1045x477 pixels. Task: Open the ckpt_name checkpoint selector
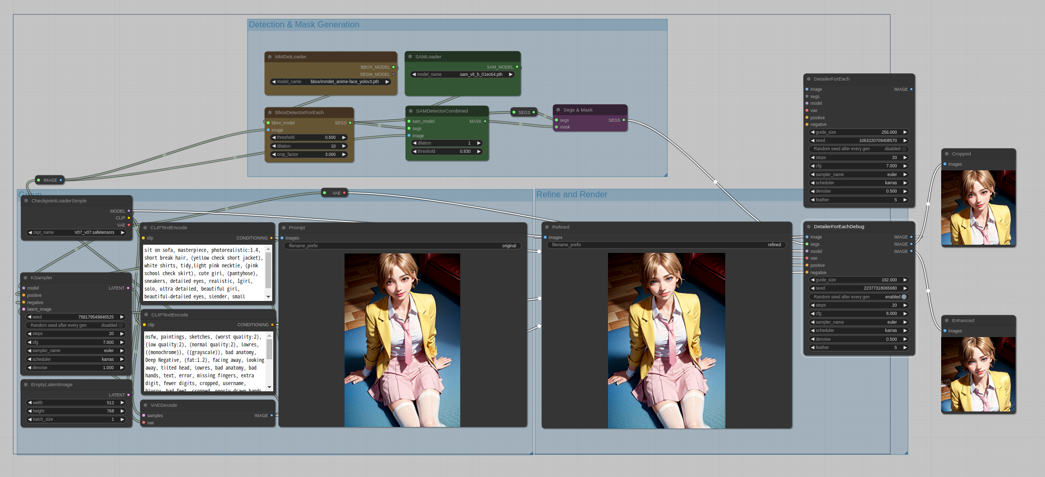tap(76, 232)
